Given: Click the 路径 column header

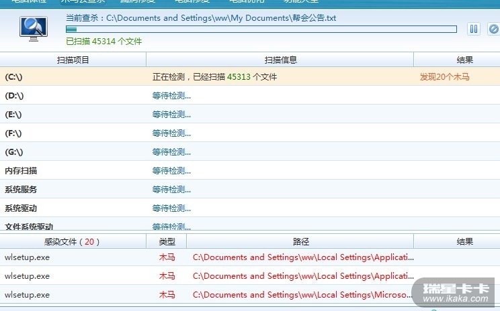Looking at the screenshot, I should click(300, 241).
